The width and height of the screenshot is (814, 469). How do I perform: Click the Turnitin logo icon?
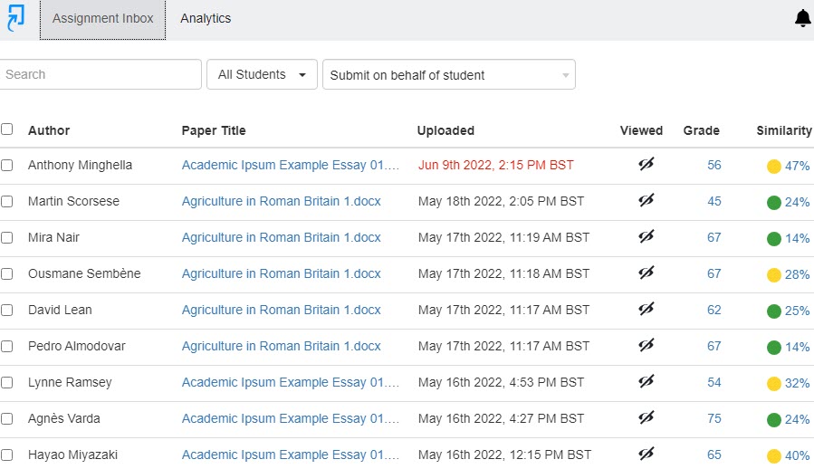pyautogui.click(x=15, y=18)
